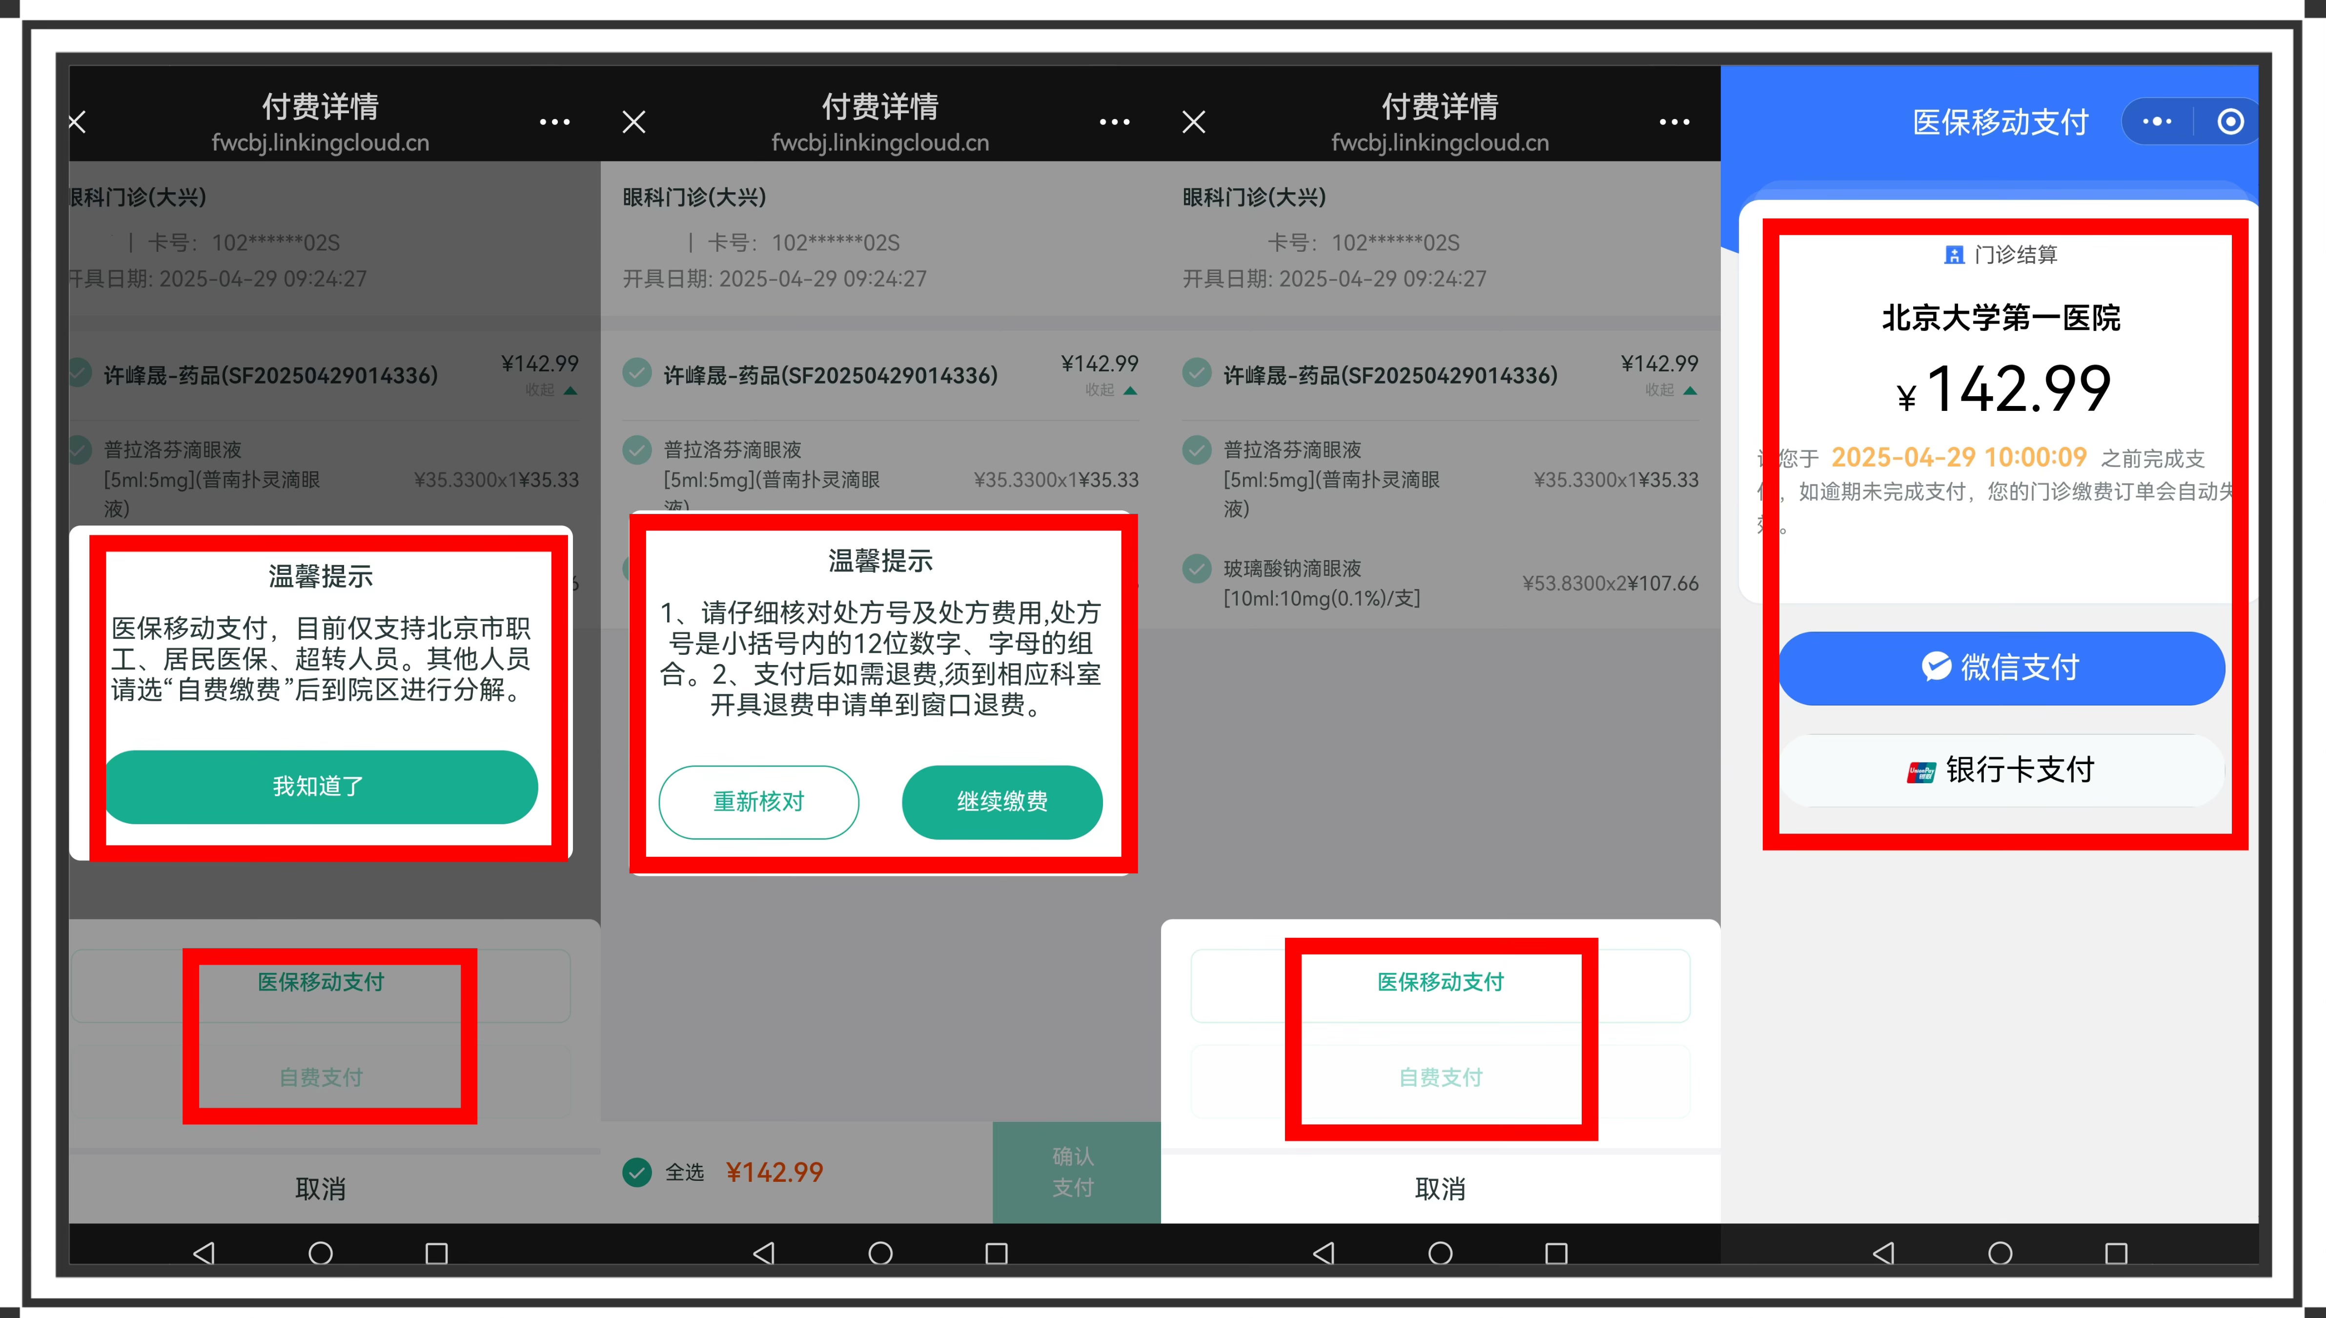Tap Android back button under payment panel

(1883, 1253)
